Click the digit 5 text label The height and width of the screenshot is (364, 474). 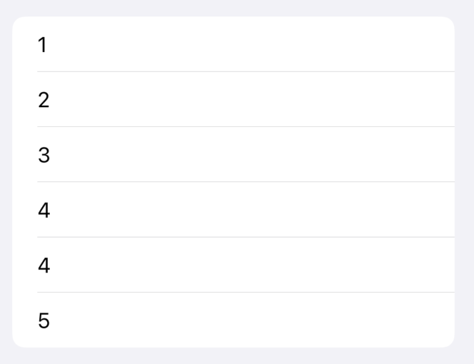[44, 320]
